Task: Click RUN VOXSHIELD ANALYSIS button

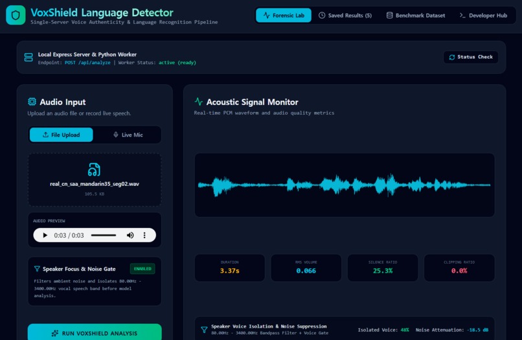Action: [x=95, y=332]
